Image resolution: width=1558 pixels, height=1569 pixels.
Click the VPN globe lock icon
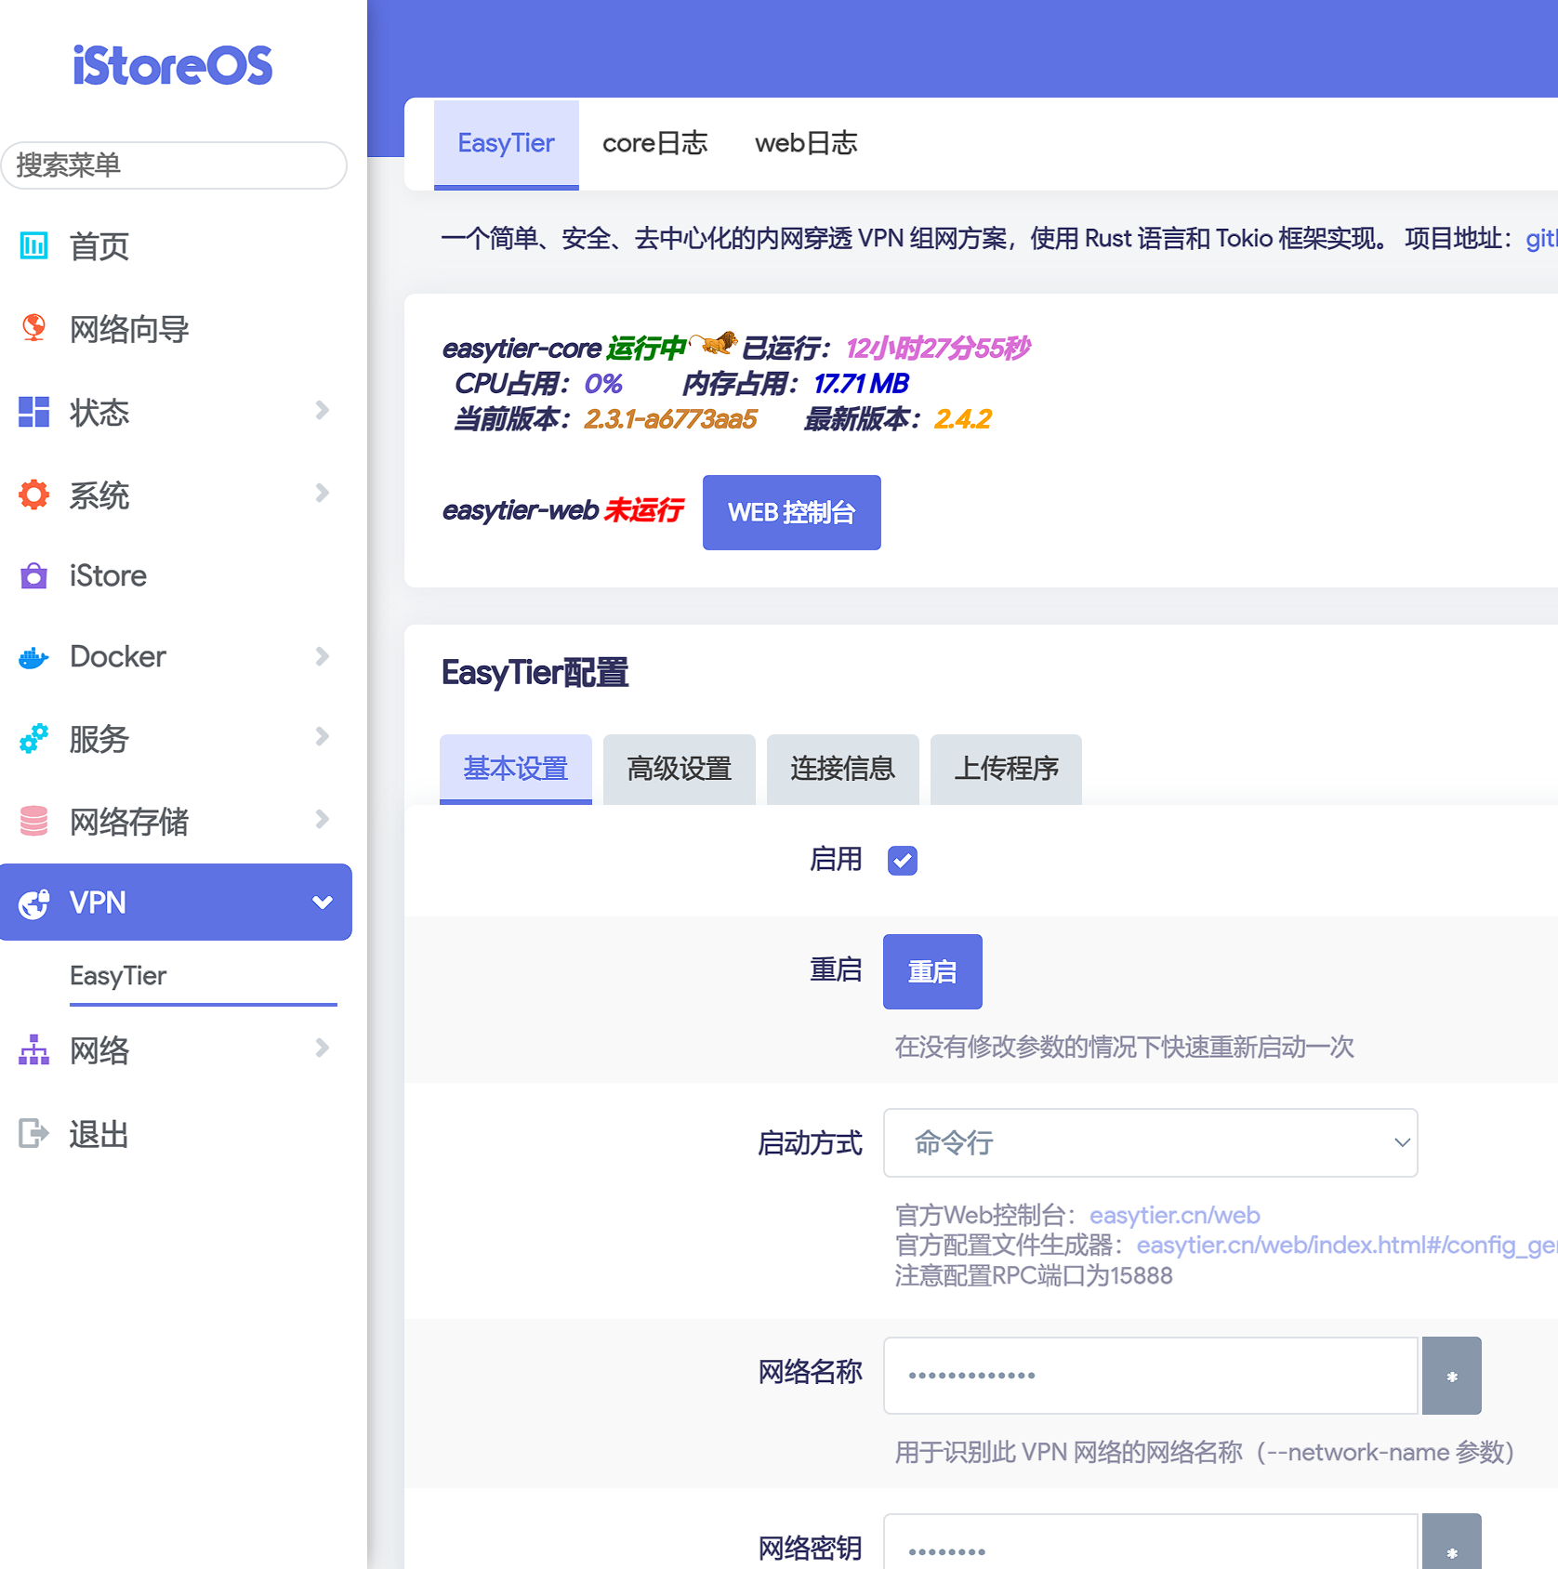(34, 903)
